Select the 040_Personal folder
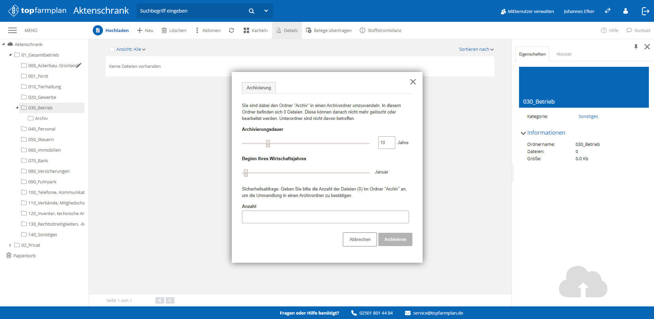The image size is (654, 319). pos(42,129)
